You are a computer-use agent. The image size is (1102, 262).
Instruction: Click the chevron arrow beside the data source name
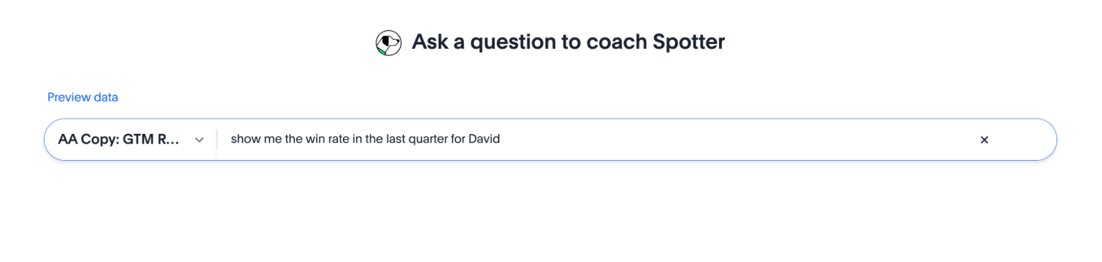pyautogui.click(x=200, y=140)
